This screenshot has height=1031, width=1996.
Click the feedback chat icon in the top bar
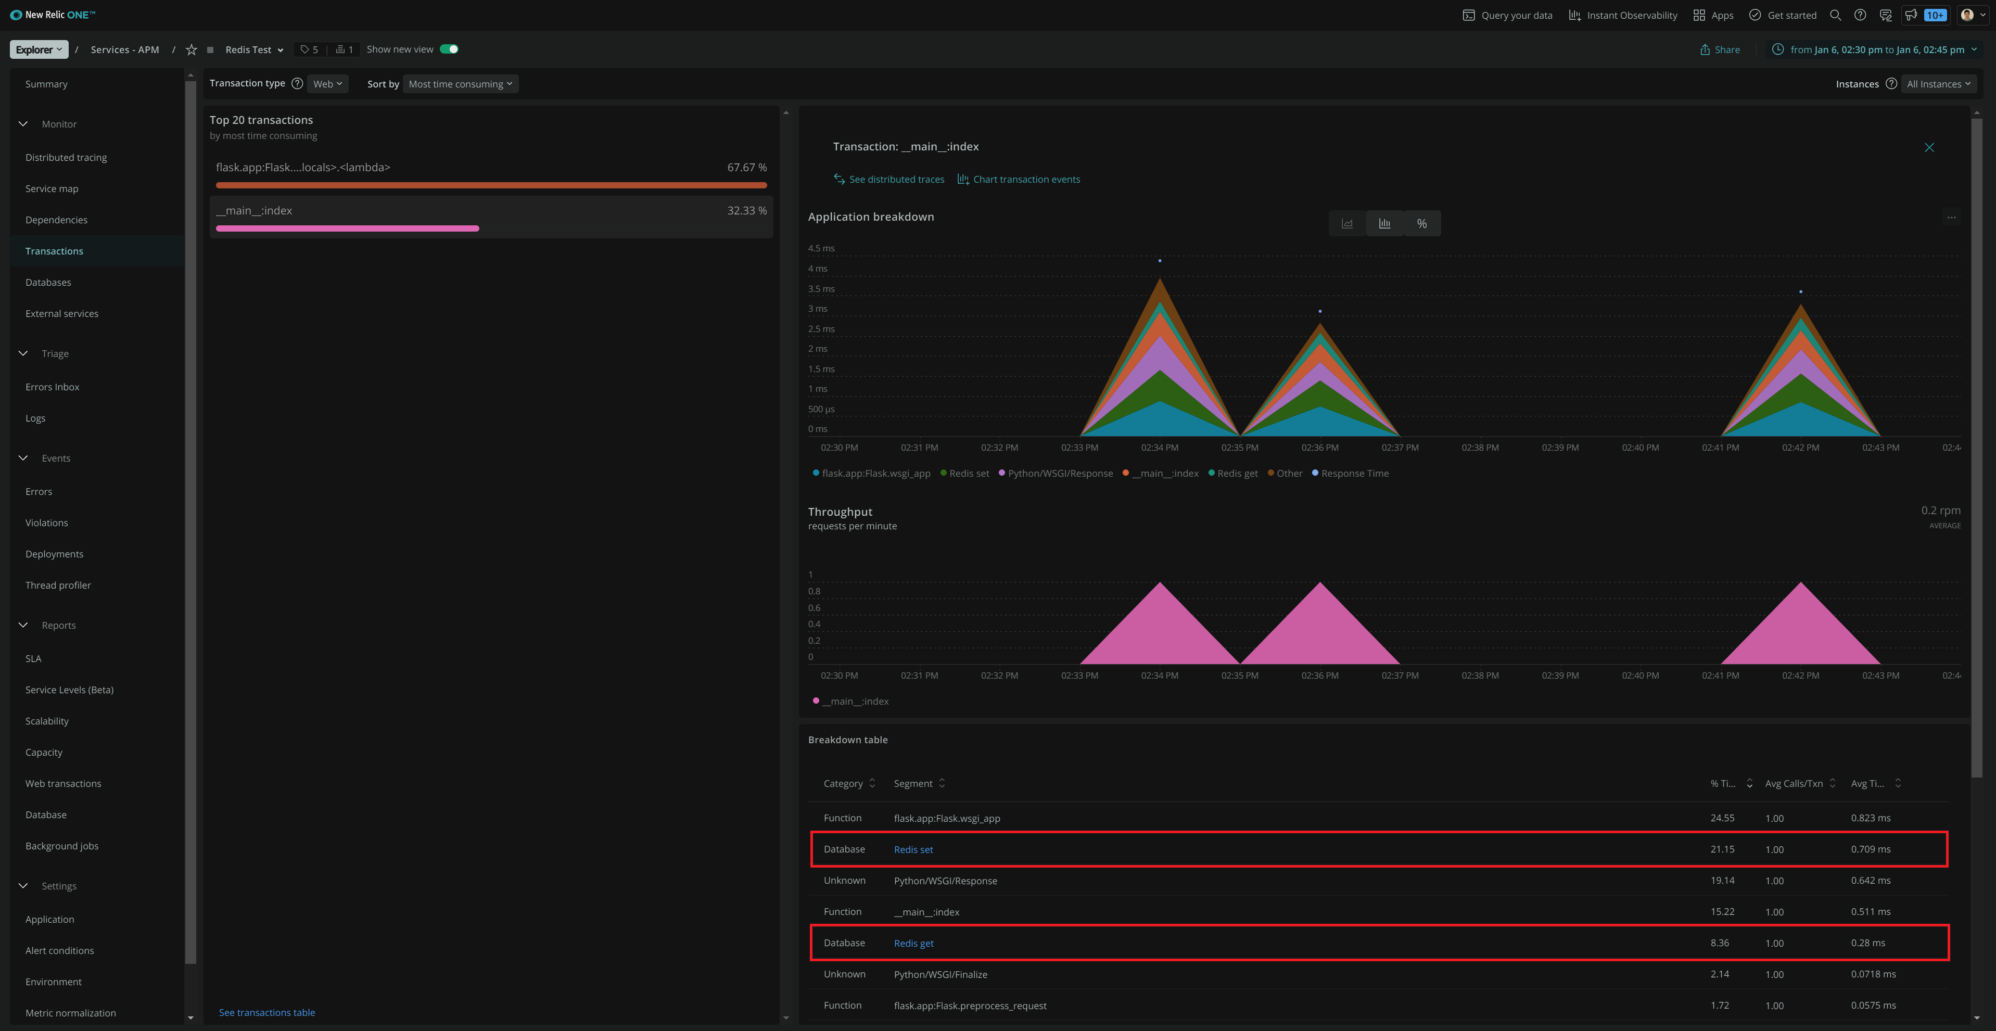pos(1885,16)
